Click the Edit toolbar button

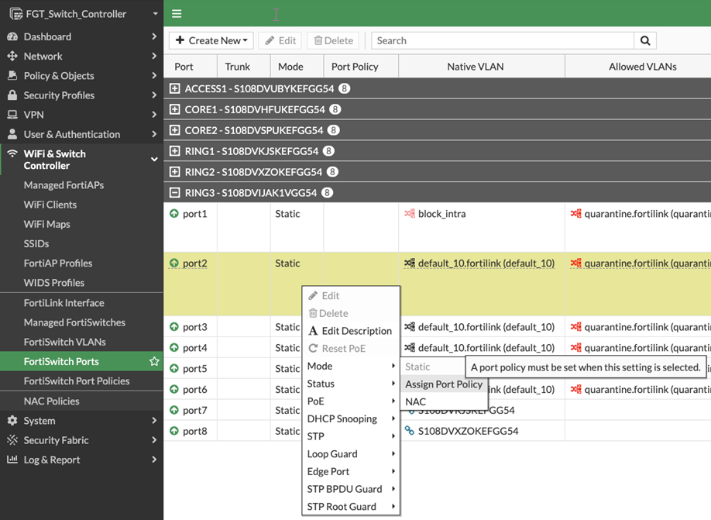(x=280, y=41)
